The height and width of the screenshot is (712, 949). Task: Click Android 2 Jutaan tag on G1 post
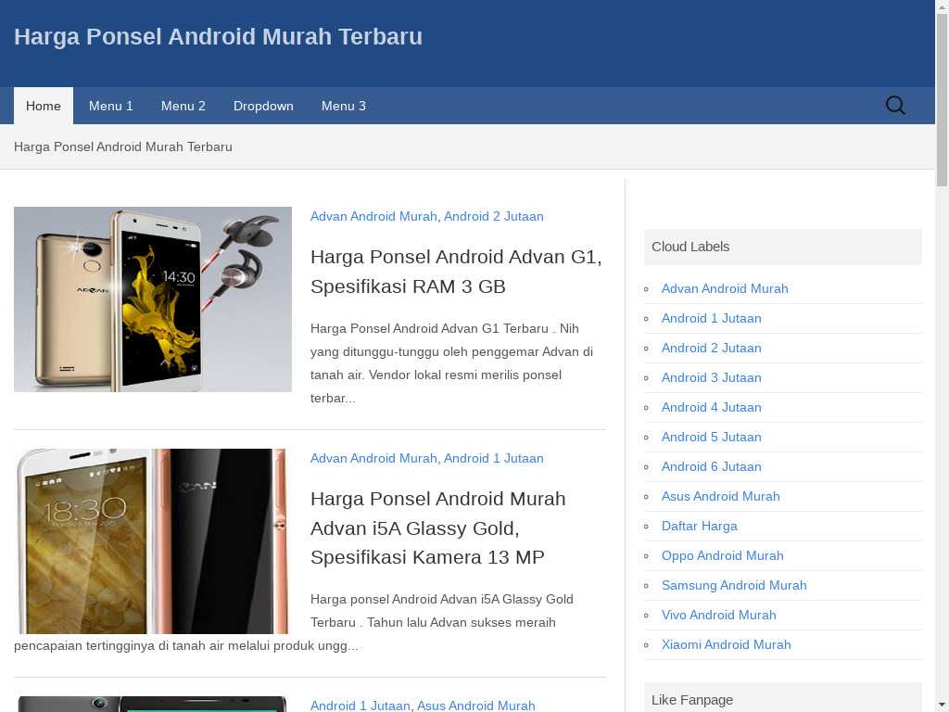(x=493, y=216)
